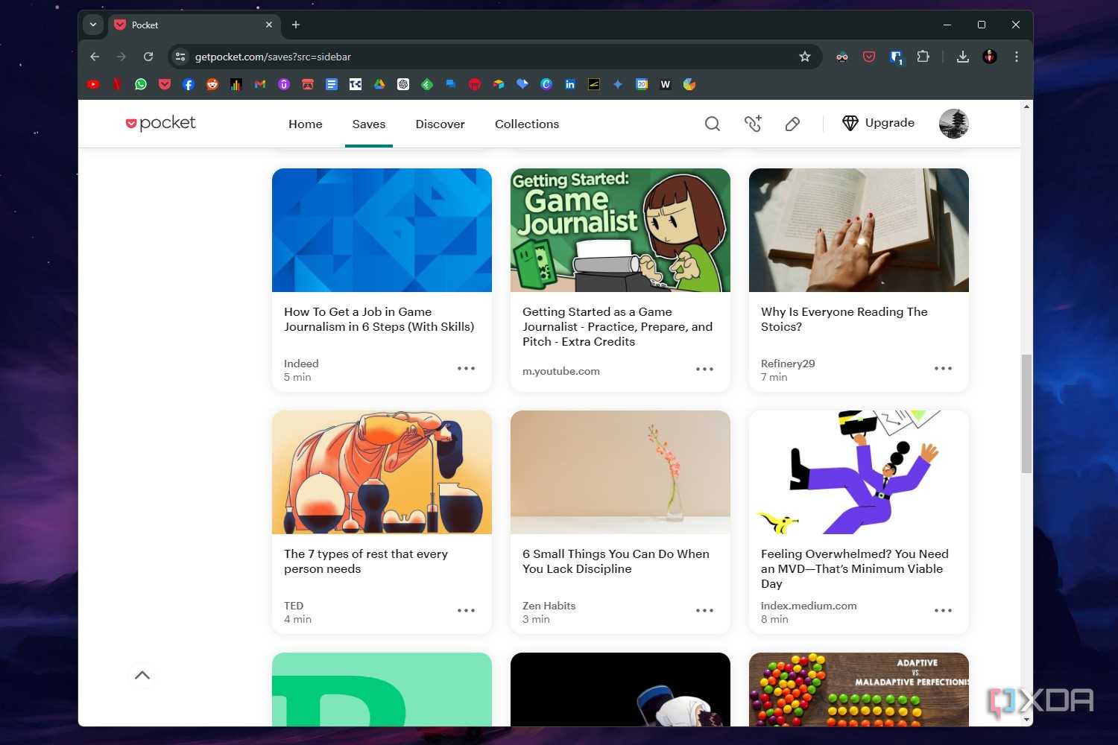Click the YouTube bookmark icon

tap(93, 84)
